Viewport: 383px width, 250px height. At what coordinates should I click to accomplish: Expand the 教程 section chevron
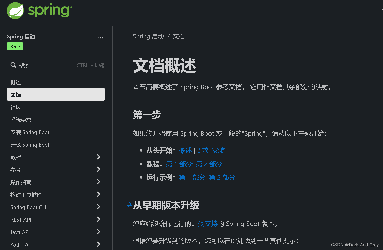click(99, 157)
